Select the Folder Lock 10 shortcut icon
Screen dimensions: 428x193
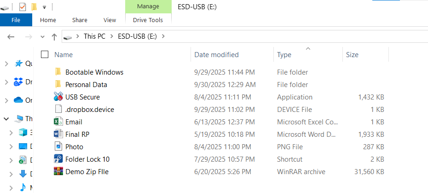pyautogui.click(x=58, y=159)
